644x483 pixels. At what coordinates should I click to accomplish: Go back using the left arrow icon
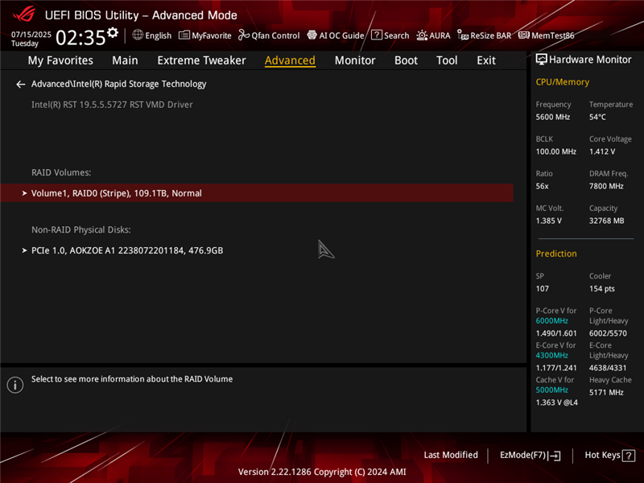tap(21, 85)
